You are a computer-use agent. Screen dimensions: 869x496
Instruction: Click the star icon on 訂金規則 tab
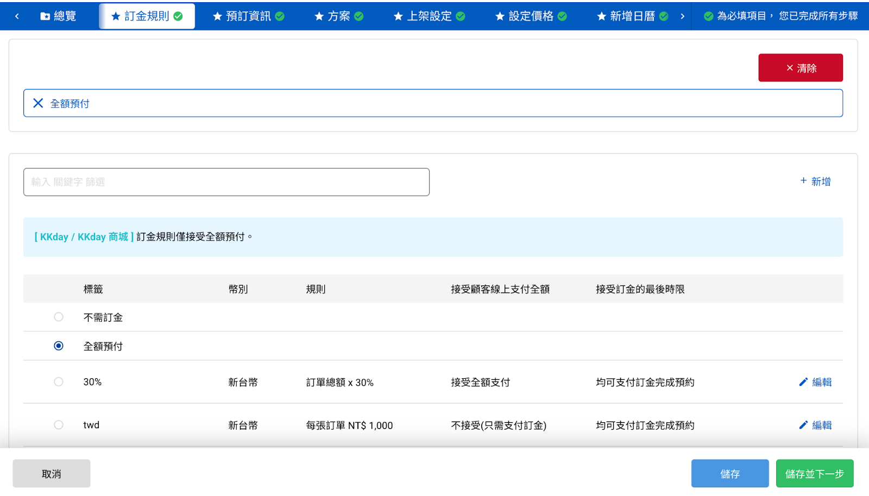[116, 16]
